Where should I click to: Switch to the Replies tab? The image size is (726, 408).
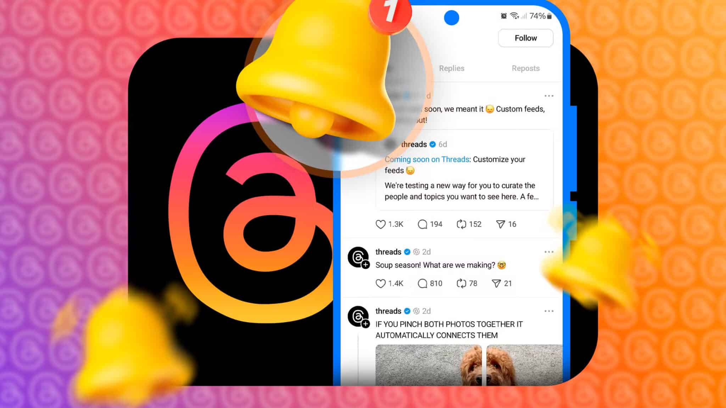click(452, 68)
